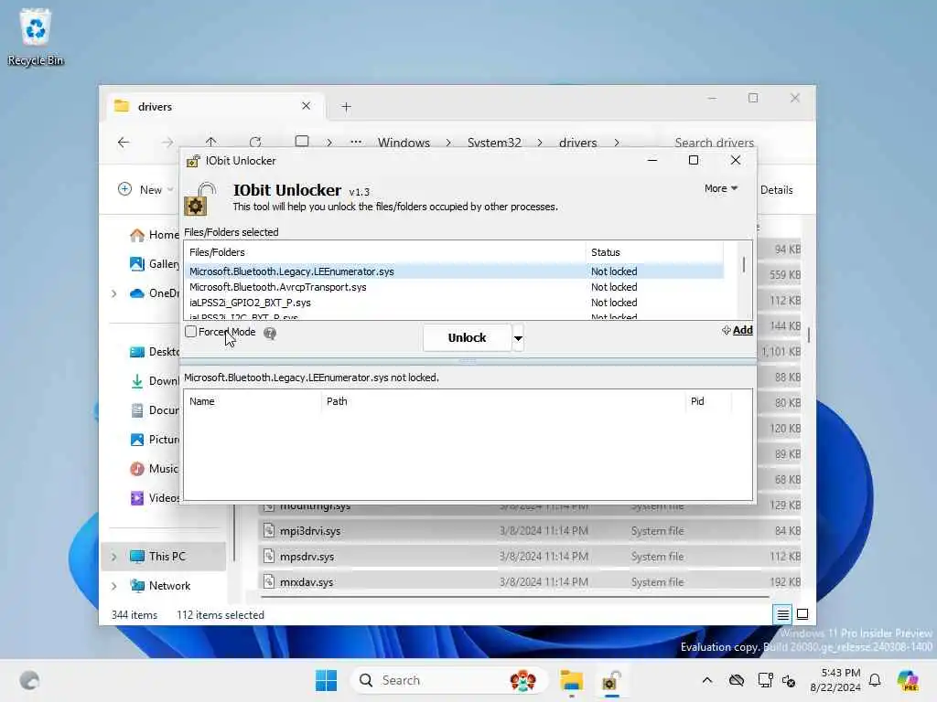Open the Documents sidebar folder
937x702 pixels.
pos(154,410)
